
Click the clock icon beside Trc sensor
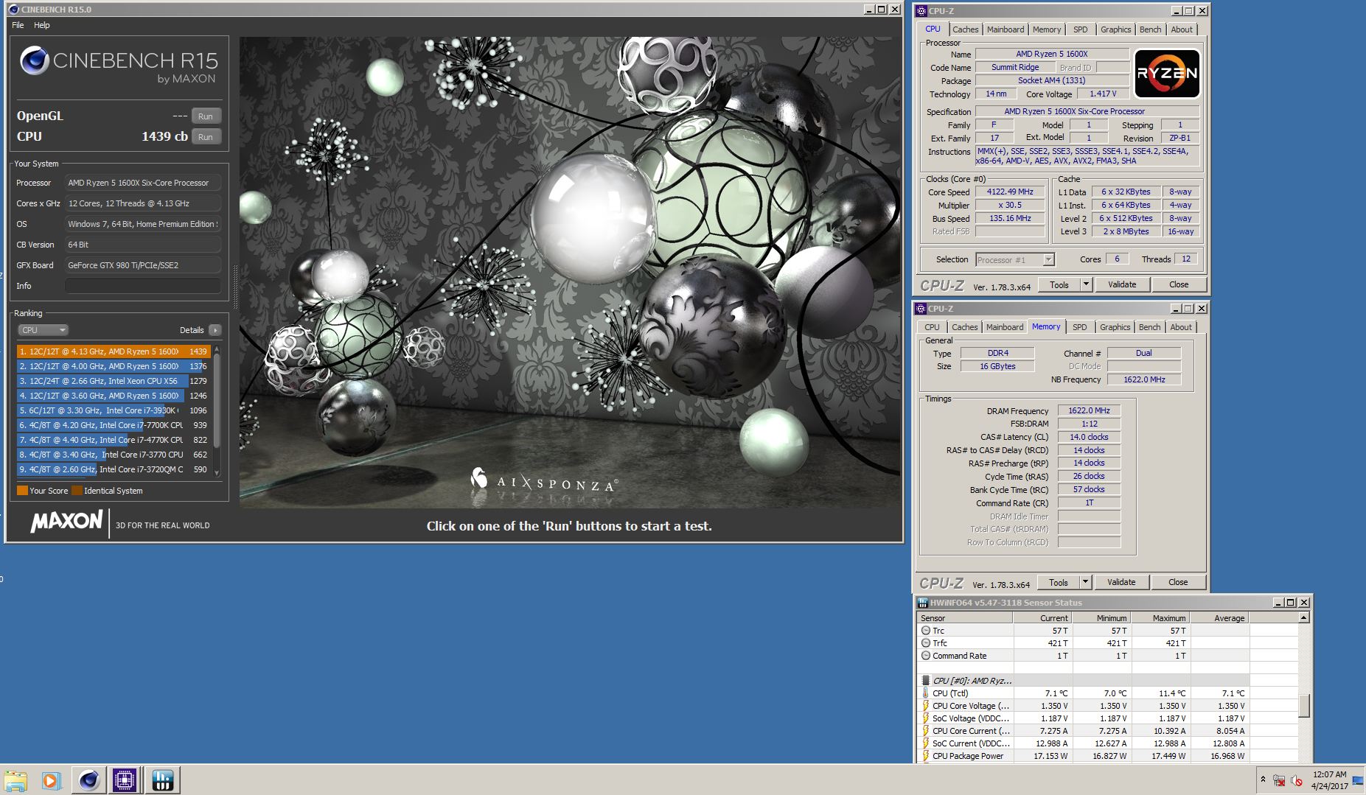926,631
